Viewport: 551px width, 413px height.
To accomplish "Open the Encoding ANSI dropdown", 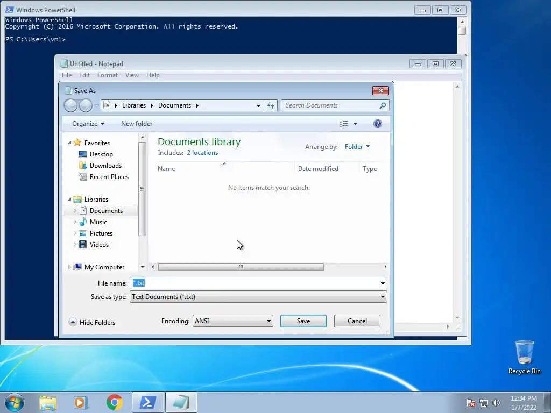I will click(x=232, y=321).
